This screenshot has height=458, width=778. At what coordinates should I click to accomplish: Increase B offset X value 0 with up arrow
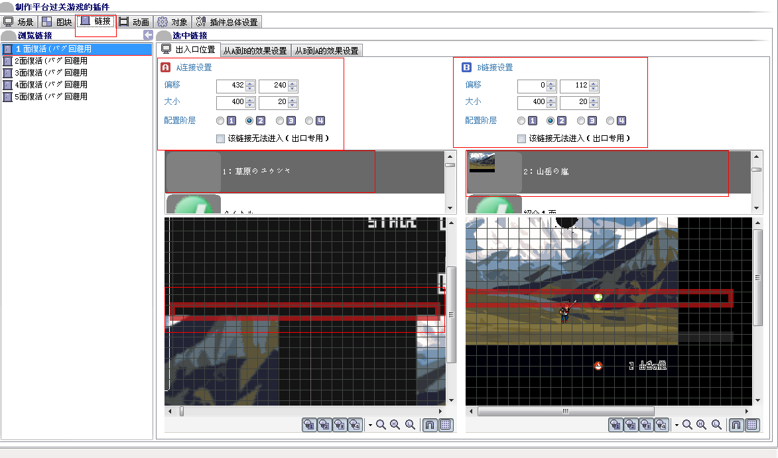tap(551, 83)
